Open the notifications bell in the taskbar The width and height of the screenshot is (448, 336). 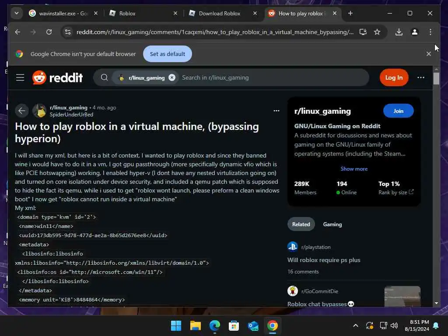tap(436, 325)
